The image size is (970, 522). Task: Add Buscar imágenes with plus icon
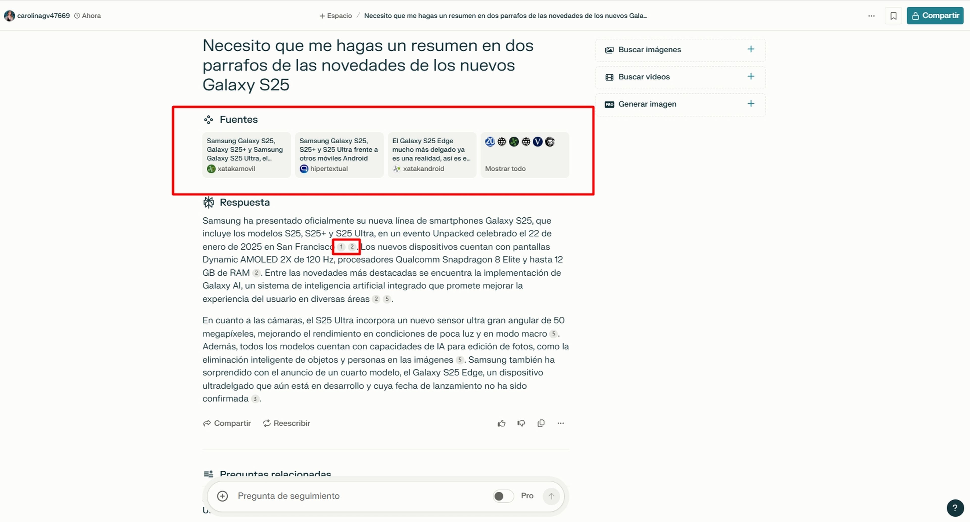[751, 49]
